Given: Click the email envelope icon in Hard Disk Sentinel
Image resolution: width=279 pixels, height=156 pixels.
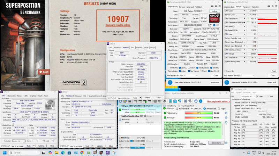Looking at the screenshot, I should click(175, 101).
